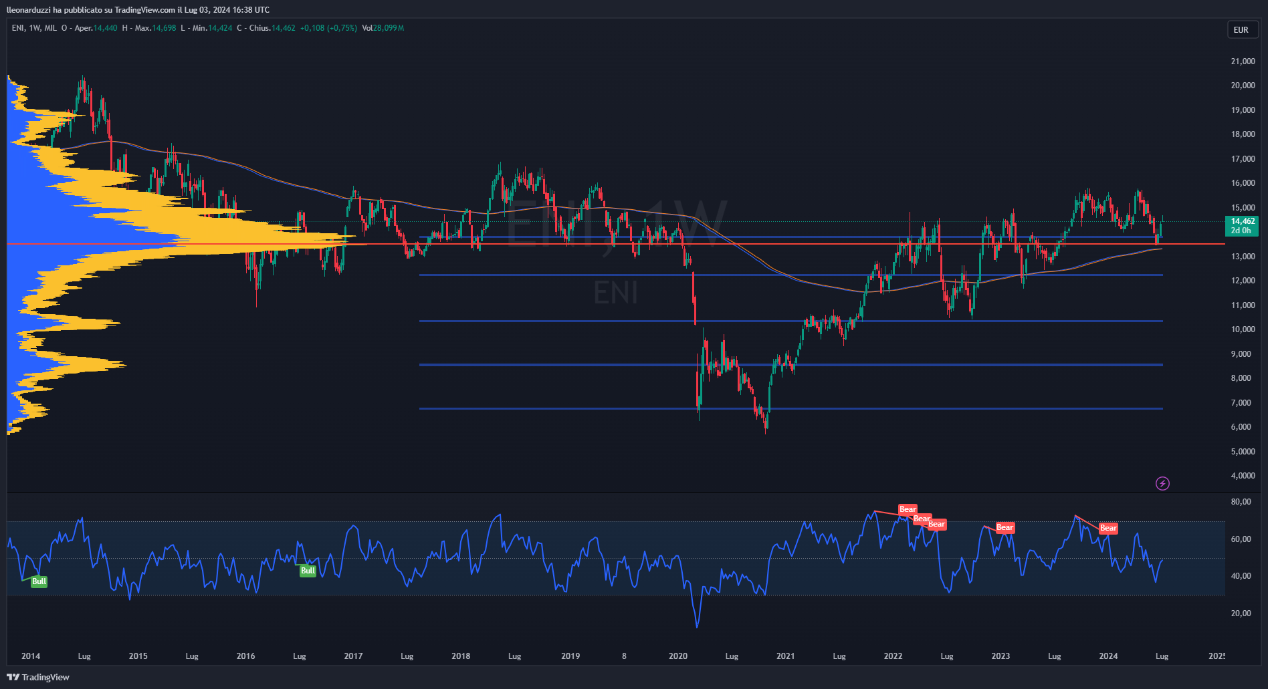
Task: Click the Bear label near early 2023
Action: (x=1005, y=527)
